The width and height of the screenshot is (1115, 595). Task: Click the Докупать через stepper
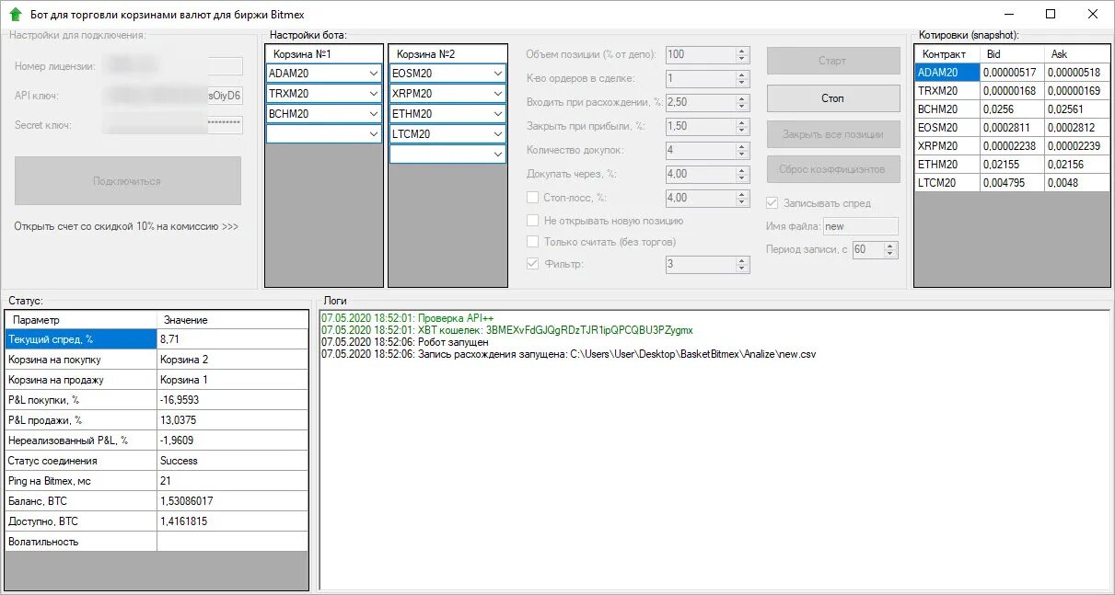pyautogui.click(x=743, y=174)
